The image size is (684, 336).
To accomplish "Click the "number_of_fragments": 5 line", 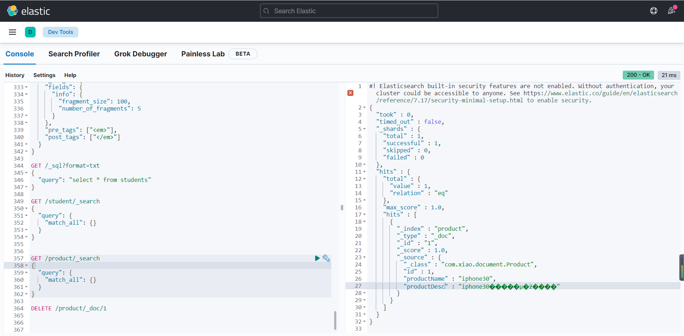I will (x=100, y=108).
